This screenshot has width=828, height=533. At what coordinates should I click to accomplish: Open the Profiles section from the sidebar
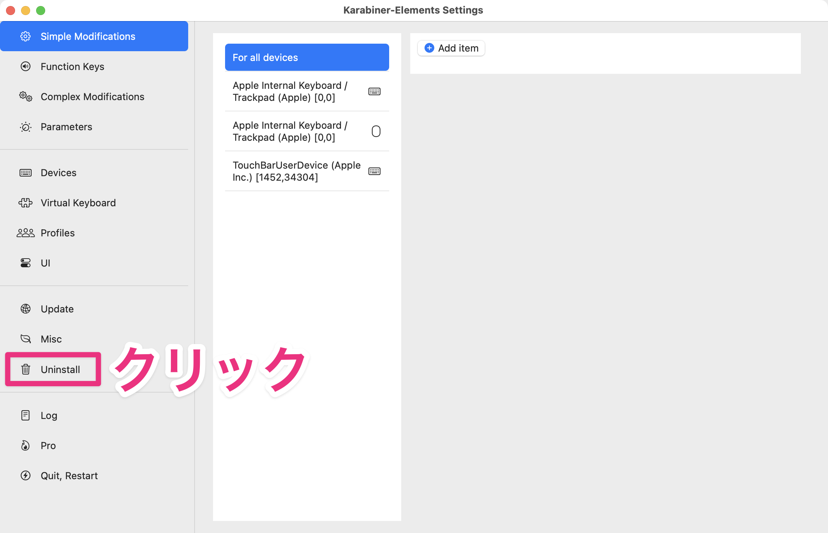coord(57,233)
